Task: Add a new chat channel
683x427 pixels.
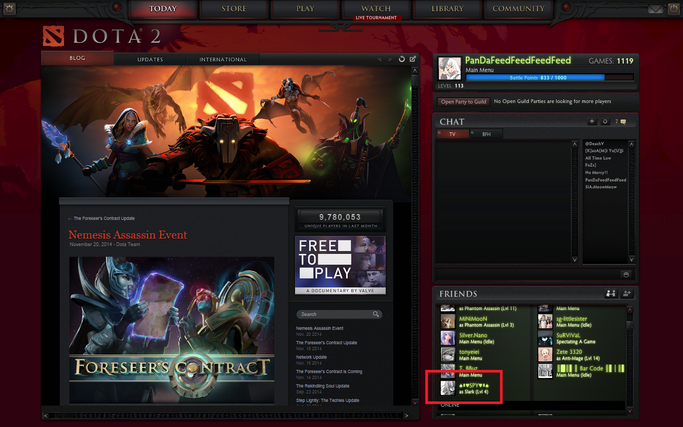Action: coord(592,122)
